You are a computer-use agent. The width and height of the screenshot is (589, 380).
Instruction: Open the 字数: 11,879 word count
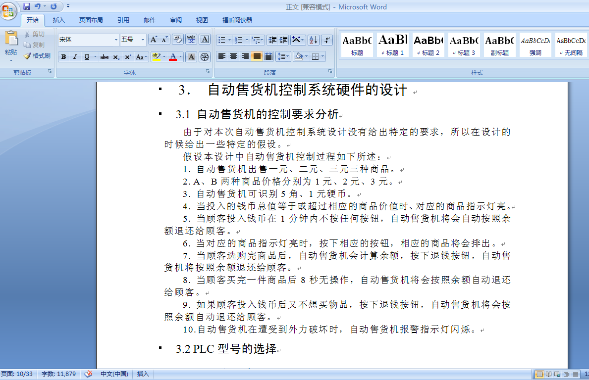pyautogui.click(x=58, y=374)
